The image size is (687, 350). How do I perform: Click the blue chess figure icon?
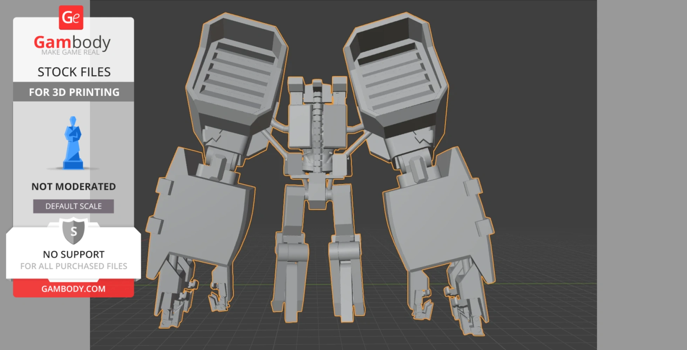point(73,143)
